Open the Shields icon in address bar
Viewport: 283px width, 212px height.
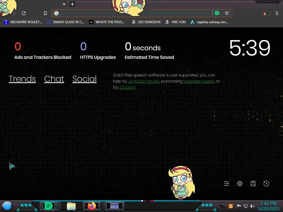227,13
